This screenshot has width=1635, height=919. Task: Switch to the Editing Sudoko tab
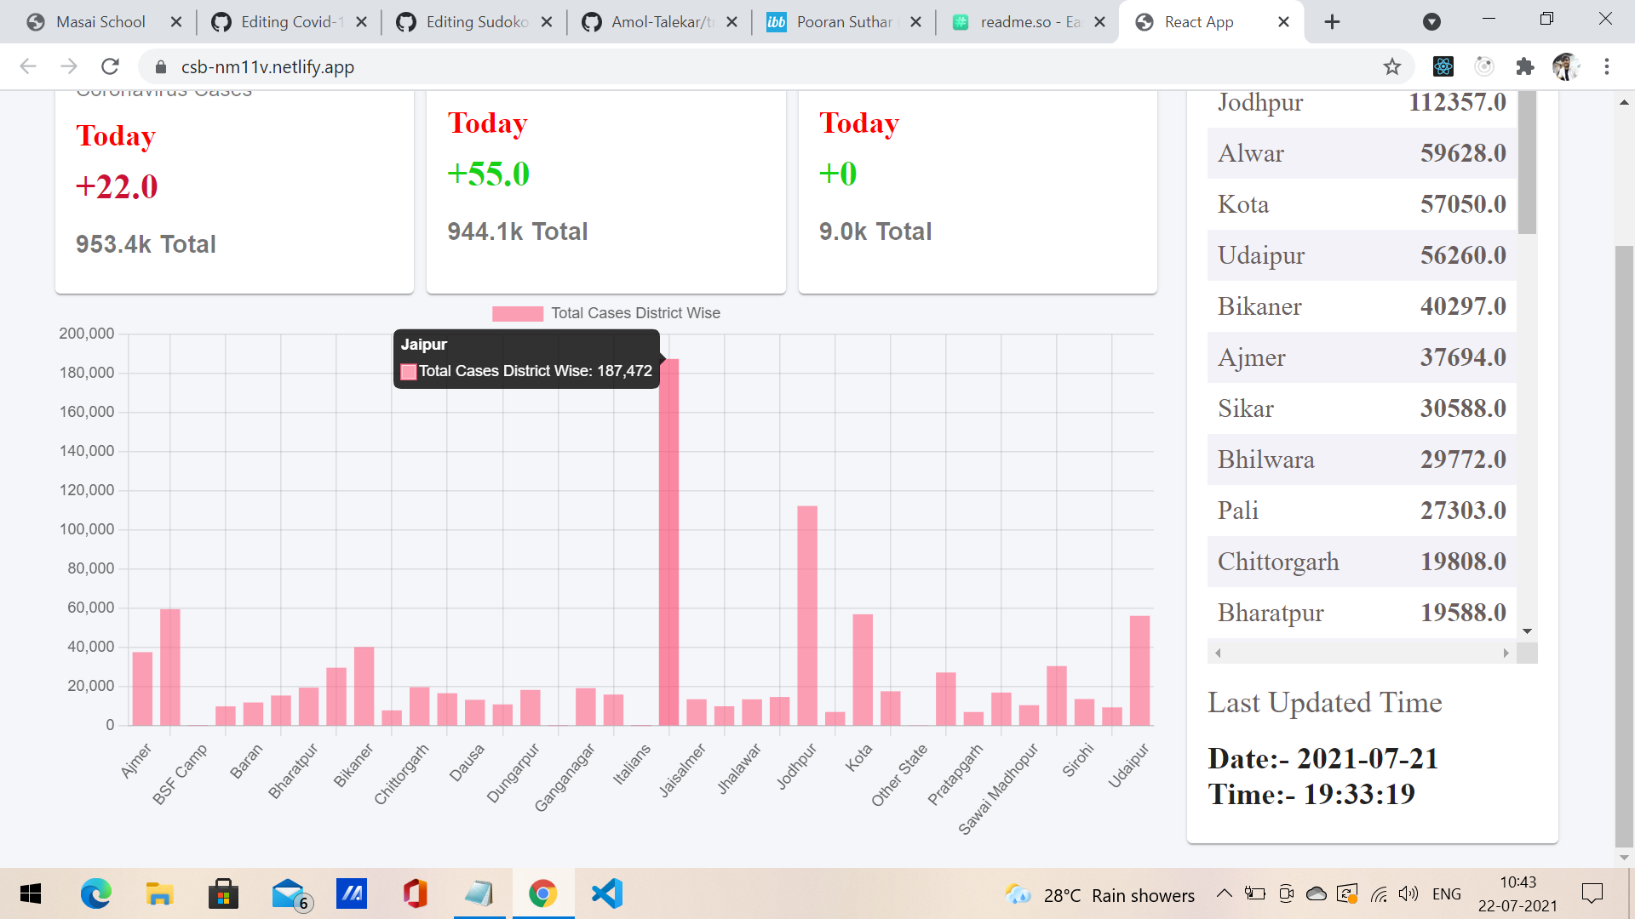point(475,22)
